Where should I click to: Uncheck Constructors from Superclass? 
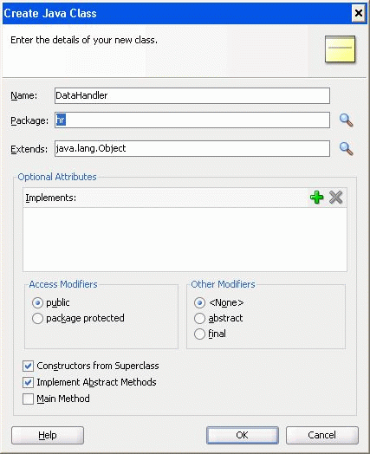[28, 366]
